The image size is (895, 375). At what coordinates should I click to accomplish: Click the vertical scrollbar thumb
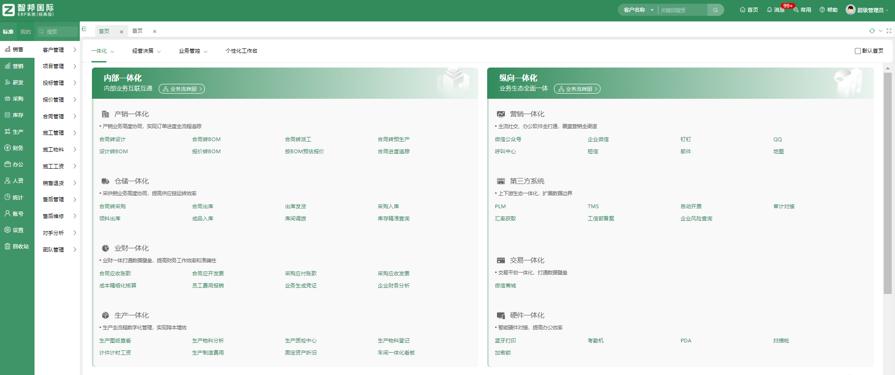point(888,183)
